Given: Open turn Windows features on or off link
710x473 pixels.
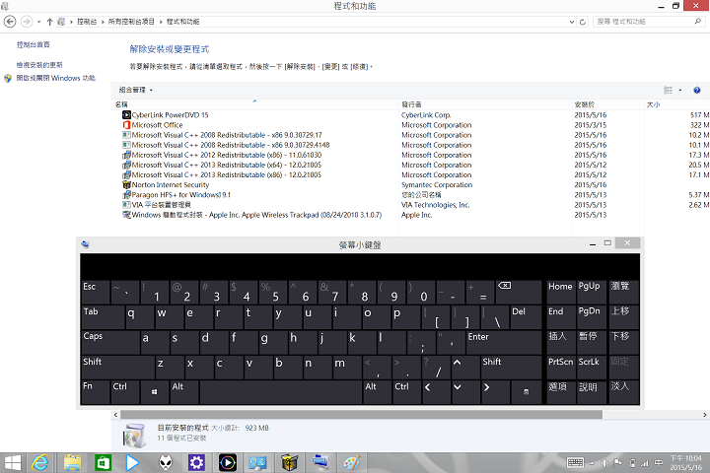Looking at the screenshot, I should coord(55,78).
